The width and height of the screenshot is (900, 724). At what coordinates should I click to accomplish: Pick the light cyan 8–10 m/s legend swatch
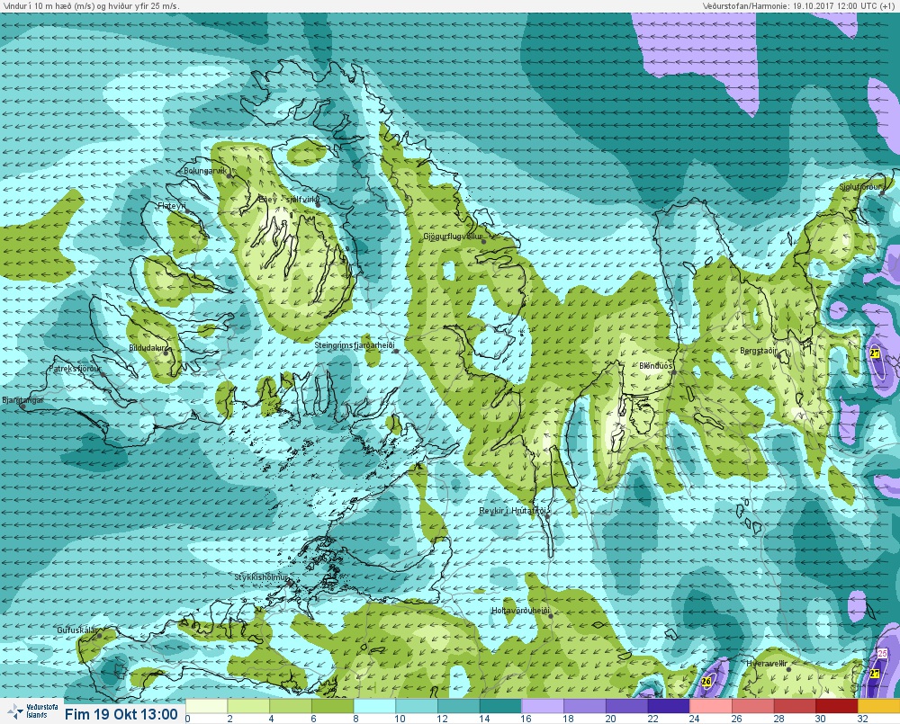coord(374,706)
